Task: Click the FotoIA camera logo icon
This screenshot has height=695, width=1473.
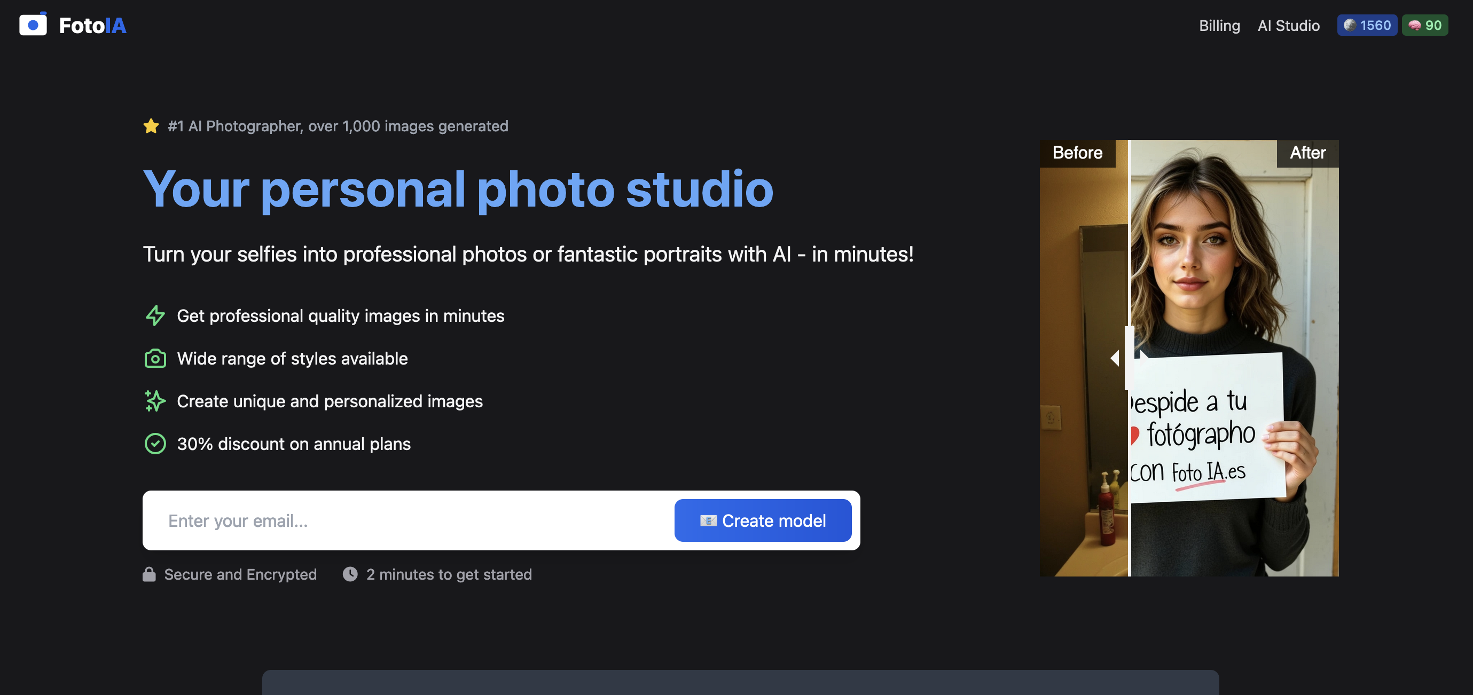Action: click(x=33, y=25)
